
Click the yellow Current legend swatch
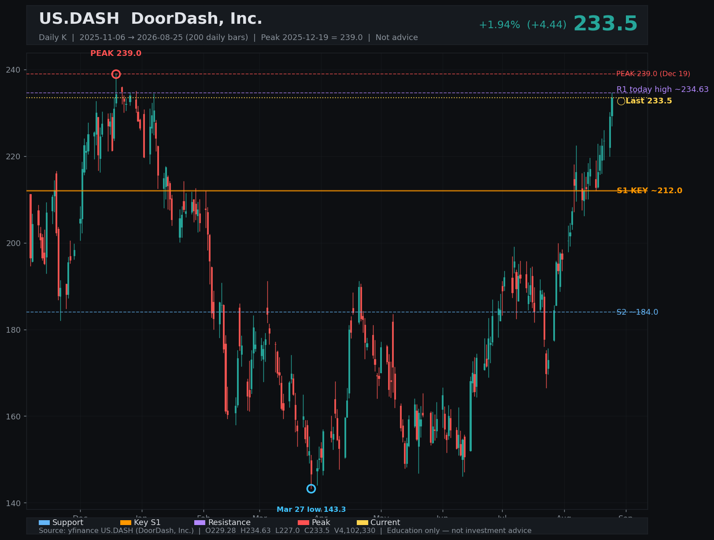[362, 522]
